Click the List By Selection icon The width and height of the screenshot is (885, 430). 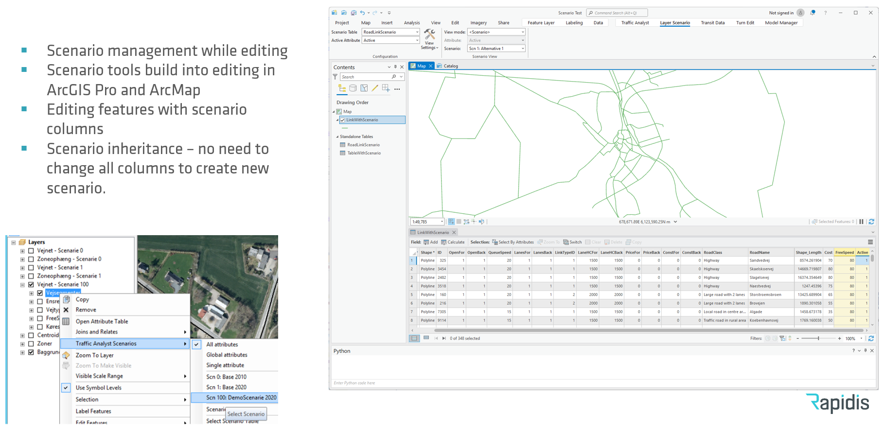[364, 88]
